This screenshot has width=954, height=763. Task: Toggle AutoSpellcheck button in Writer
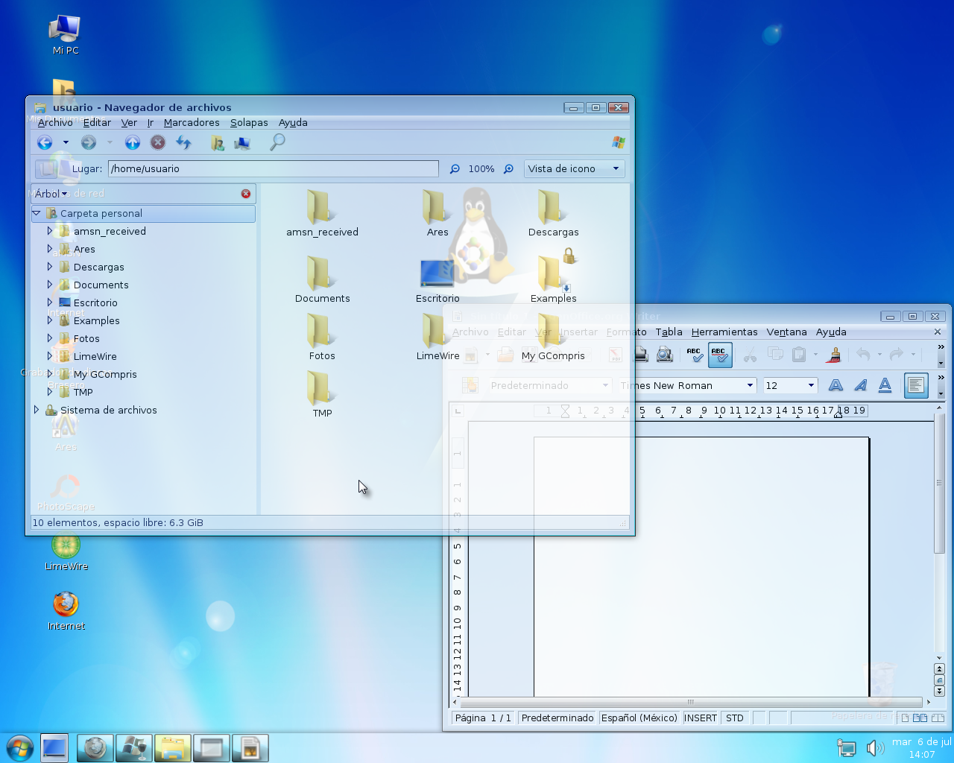(719, 355)
